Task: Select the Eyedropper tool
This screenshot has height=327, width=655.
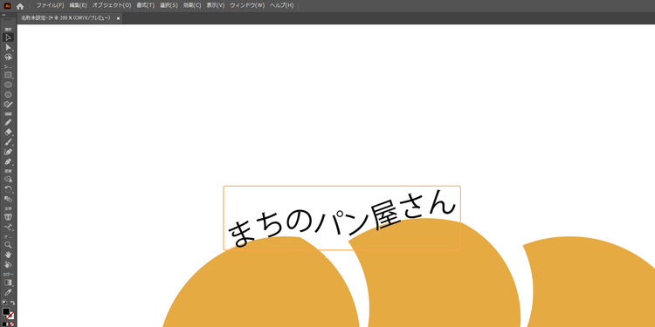Action: pos(8,292)
